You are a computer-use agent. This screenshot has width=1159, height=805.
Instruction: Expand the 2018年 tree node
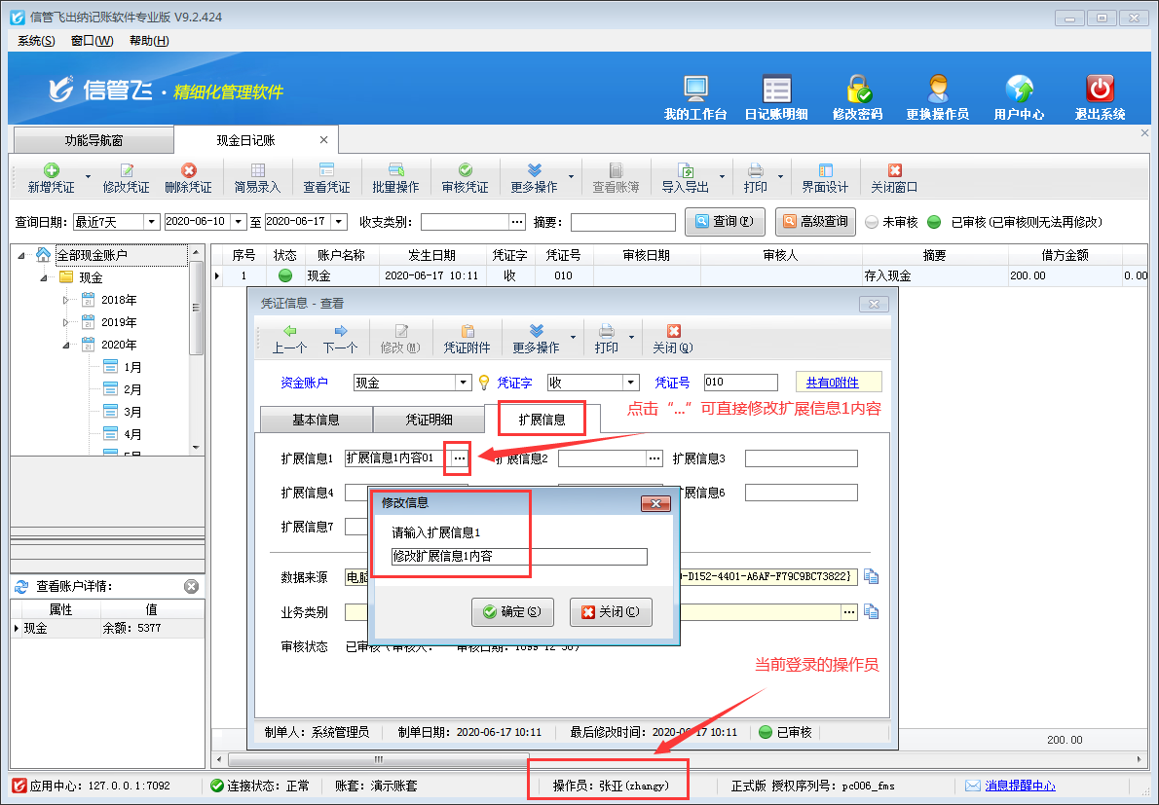point(66,300)
